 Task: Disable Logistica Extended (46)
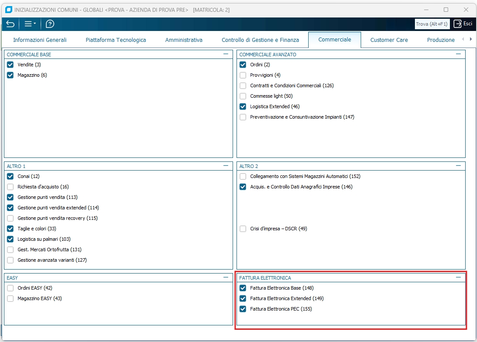[x=243, y=106]
